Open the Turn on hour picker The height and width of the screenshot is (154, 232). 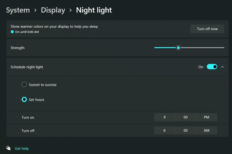(164, 117)
